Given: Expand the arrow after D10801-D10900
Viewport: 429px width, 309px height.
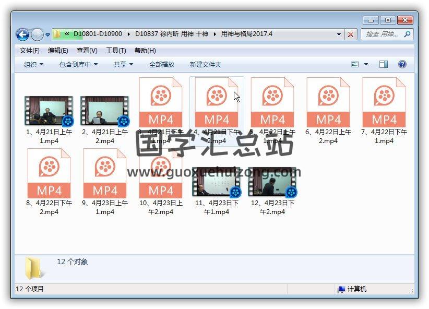Looking at the screenshot, I should click(x=128, y=34).
